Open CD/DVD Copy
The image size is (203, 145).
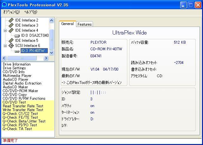(x=15, y=95)
